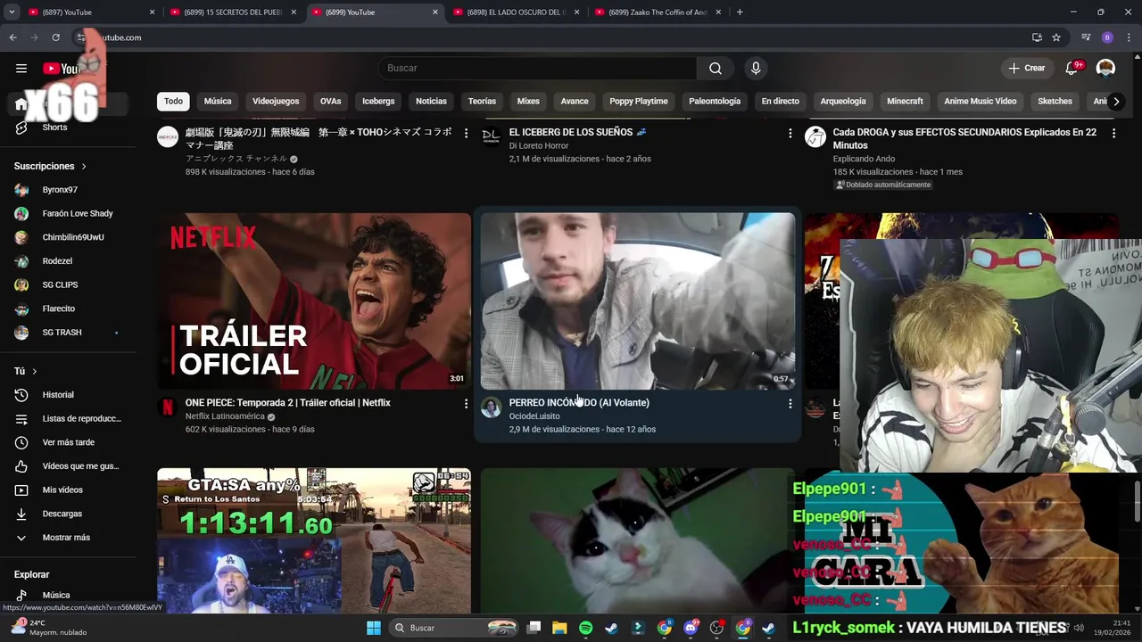Image resolution: width=1142 pixels, height=642 pixels.
Task: Open options for PERREO INCÓMODO video
Action: [790, 404]
